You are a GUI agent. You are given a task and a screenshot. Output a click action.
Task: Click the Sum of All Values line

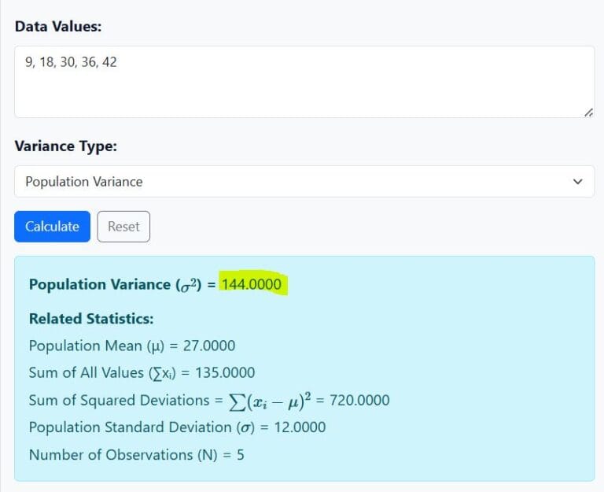pyautogui.click(x=142, y=372)
